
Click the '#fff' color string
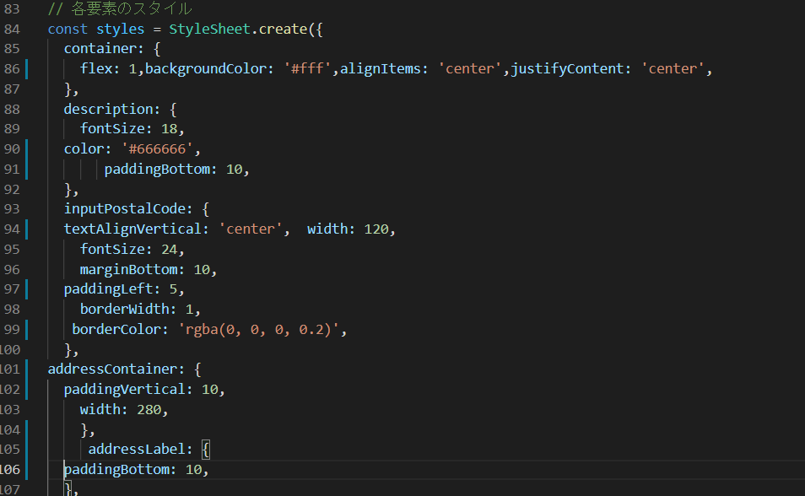[x=307, y=69]
